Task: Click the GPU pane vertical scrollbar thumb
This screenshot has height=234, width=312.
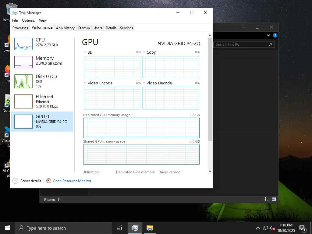Action: pyautogui.click(x=210, y=90)
